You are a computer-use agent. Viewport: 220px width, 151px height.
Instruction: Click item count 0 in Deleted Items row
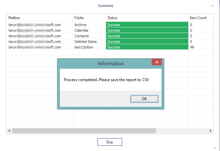(x=201, y=42)
